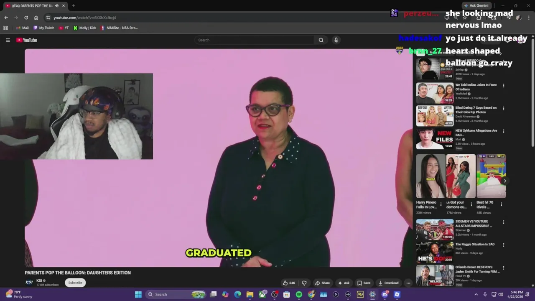
Task: Play Orlando Brown DESTROYS Jaden Smith thumbnail
Action: click(435, 275)
